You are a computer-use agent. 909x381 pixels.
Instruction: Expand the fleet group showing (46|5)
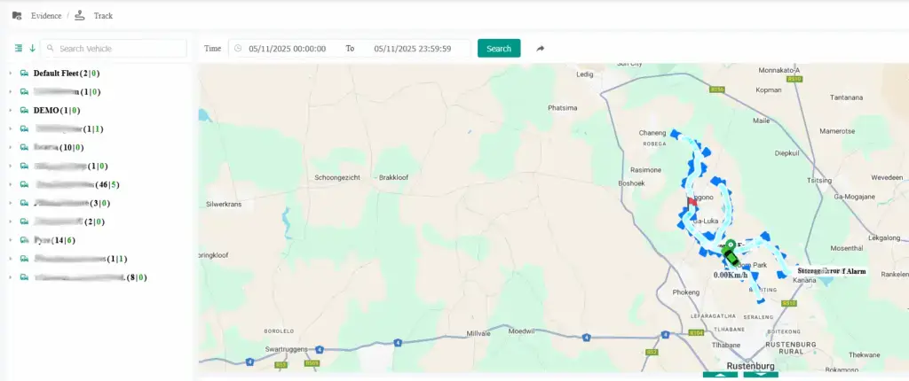click(x=11, y=184)
